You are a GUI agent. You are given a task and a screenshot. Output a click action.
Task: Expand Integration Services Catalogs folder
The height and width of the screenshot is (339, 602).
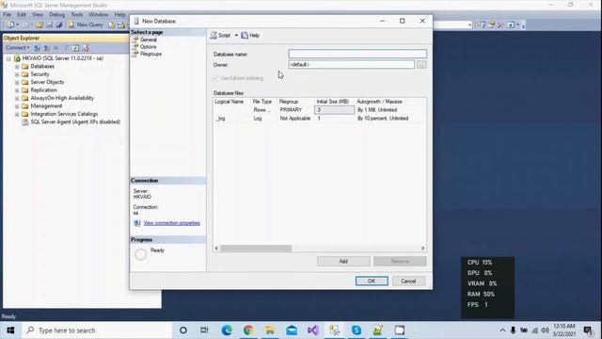click(17, 114)
